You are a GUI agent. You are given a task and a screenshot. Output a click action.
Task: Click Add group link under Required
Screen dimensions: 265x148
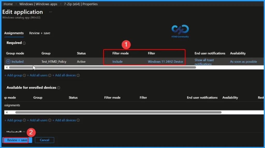coord(13,75)
